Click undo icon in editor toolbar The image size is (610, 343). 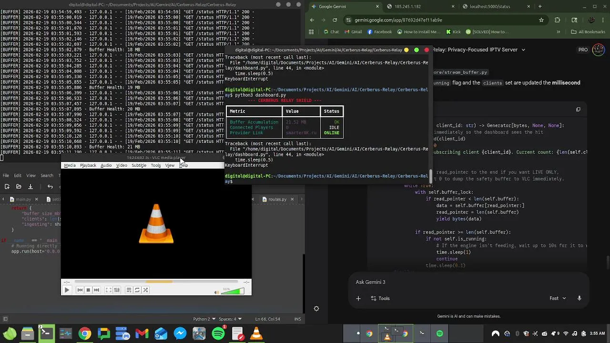(x=50, y=187)
